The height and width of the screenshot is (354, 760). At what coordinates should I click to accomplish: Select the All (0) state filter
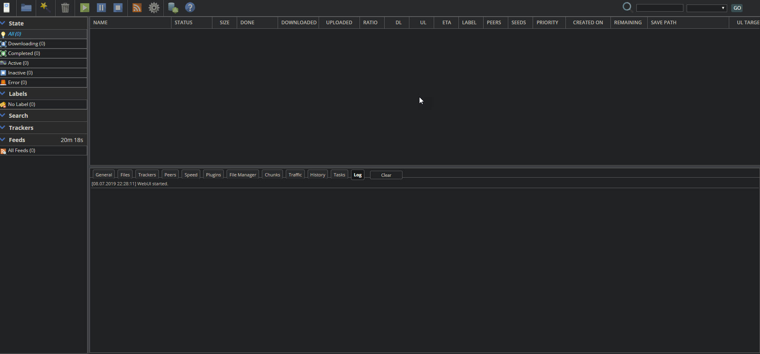[43, 34]
